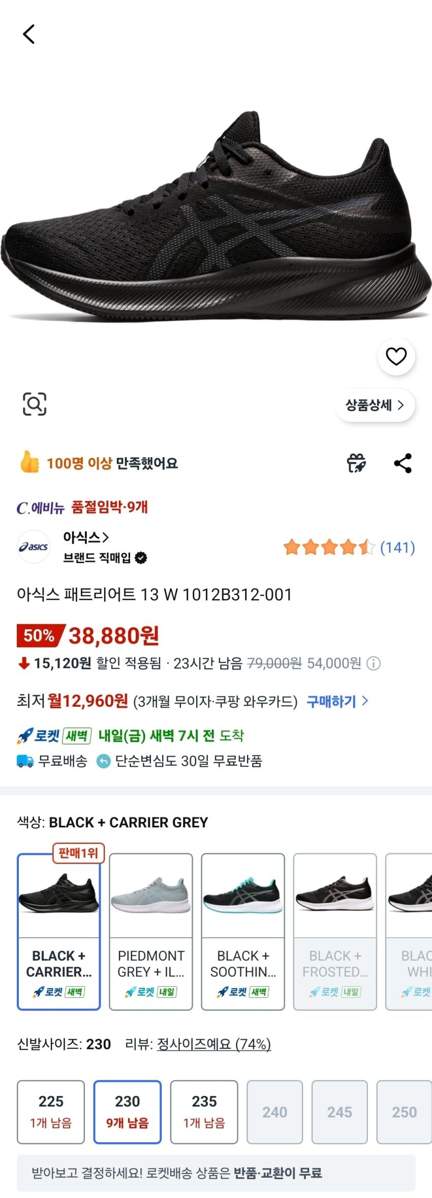432x1198 pixels.
Task: Open the image search lens icon
Action: tap(35, 404)
